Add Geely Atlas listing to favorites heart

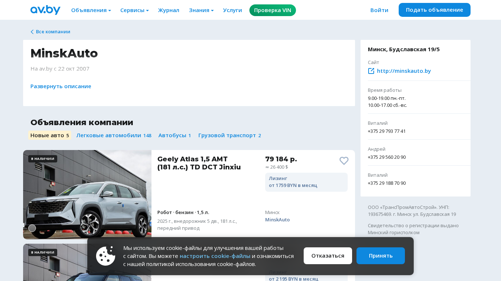pyautogui.click(x=344, y=161)
